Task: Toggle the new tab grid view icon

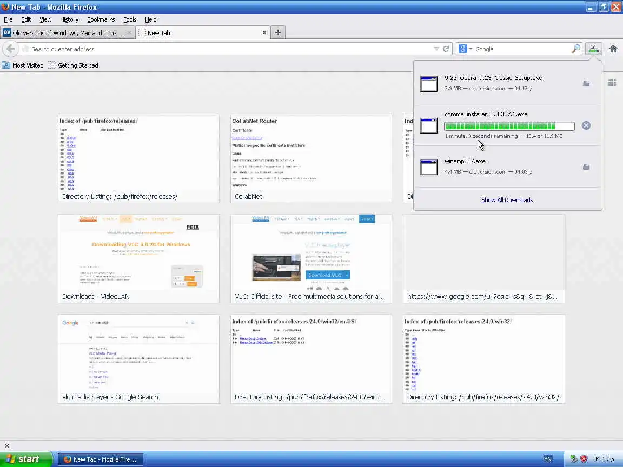Action: click(612, 83)
